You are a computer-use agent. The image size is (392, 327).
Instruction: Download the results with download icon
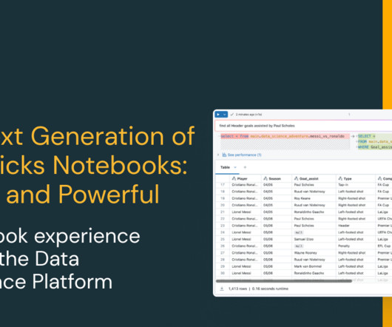click(221, 289)
